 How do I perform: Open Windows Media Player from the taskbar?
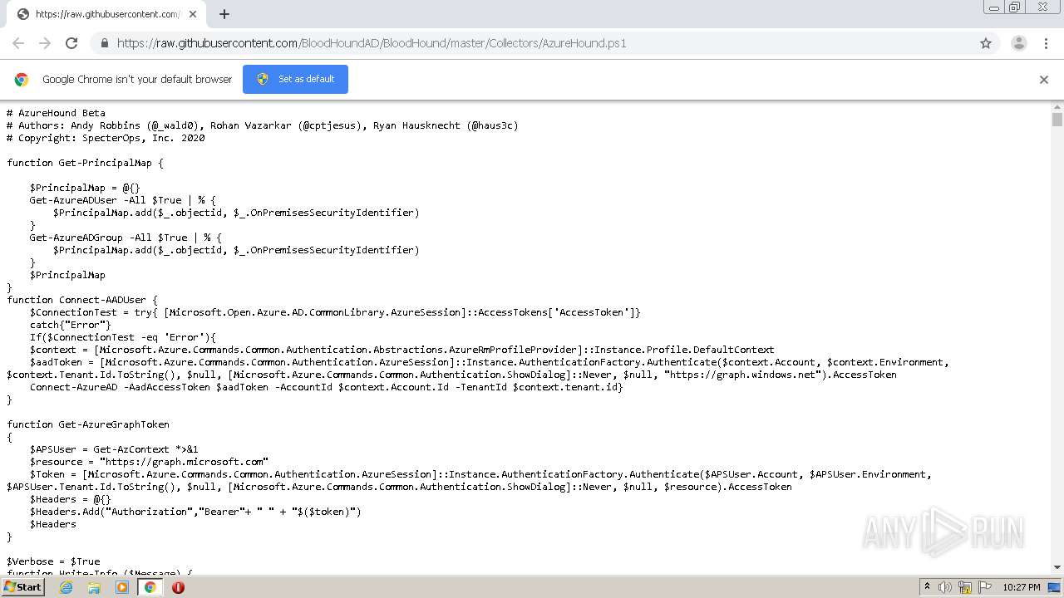click(122, 587)
